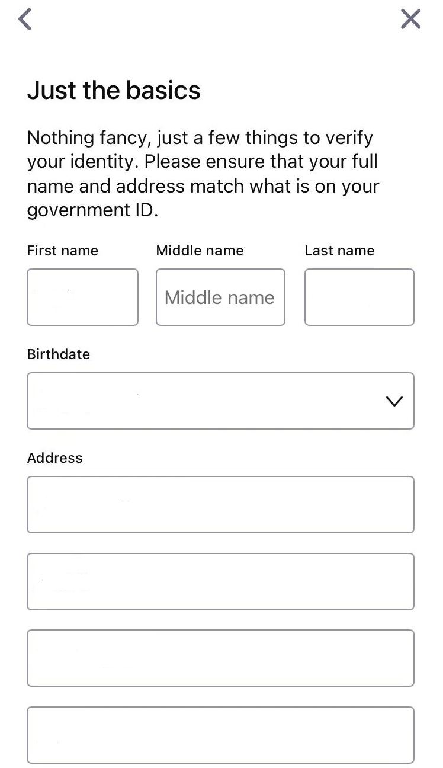Focus the First name input field
This screenshot has height=768, width=443.
[82, 297]
